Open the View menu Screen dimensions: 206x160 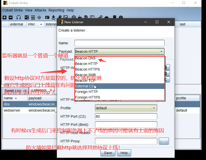29,10
